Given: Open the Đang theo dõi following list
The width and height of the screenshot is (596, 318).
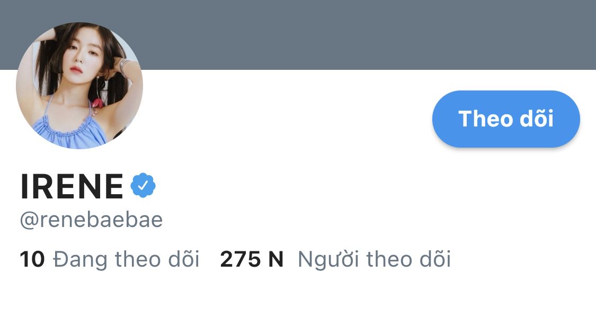Looking at the screenshot, I should pos(126,259).
